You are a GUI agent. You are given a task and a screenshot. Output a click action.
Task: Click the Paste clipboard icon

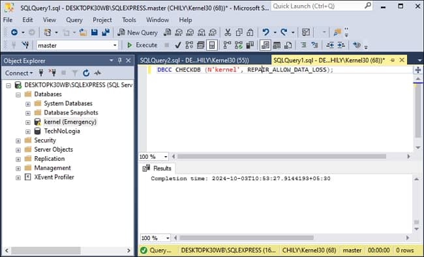point(250,33)
